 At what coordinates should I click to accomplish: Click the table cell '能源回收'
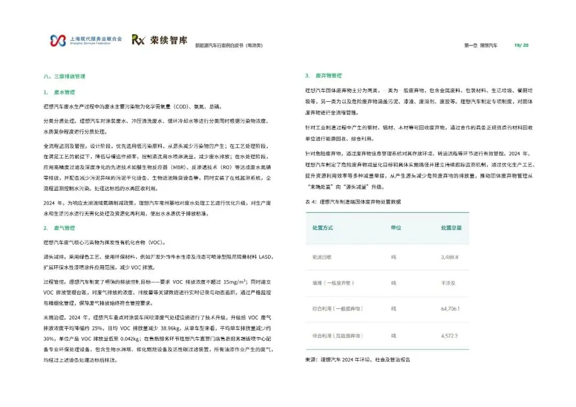(x=322, y=257)
